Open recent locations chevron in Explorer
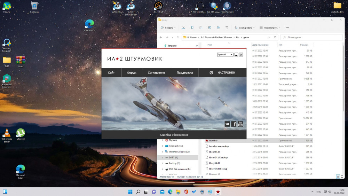348x196 pixels. 173,37
